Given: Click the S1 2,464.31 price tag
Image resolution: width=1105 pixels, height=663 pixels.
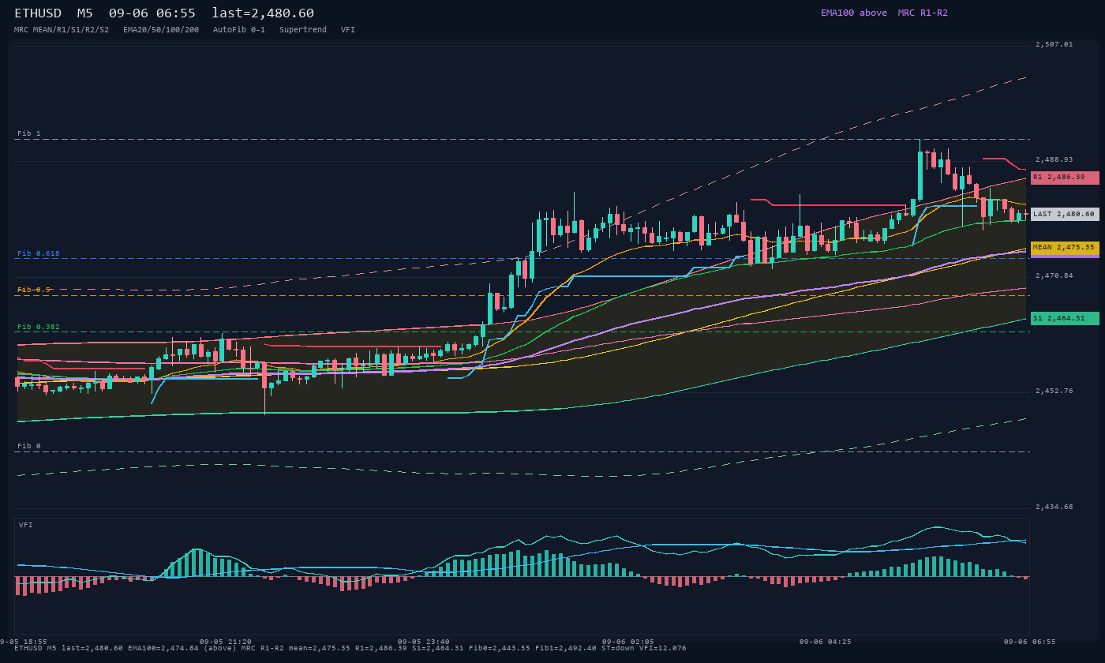Looking at the screenshot, I should click(x=1065, y=318).
